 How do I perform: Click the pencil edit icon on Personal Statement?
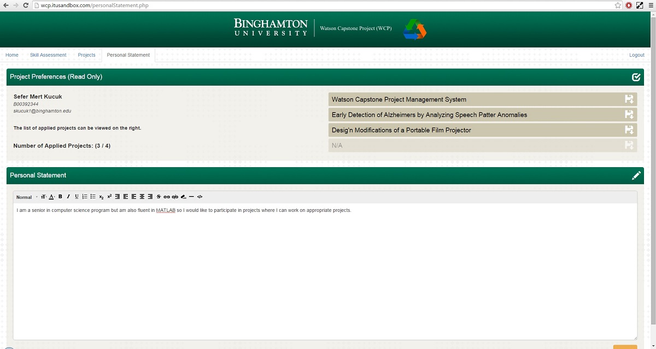[x=636, y=175]
